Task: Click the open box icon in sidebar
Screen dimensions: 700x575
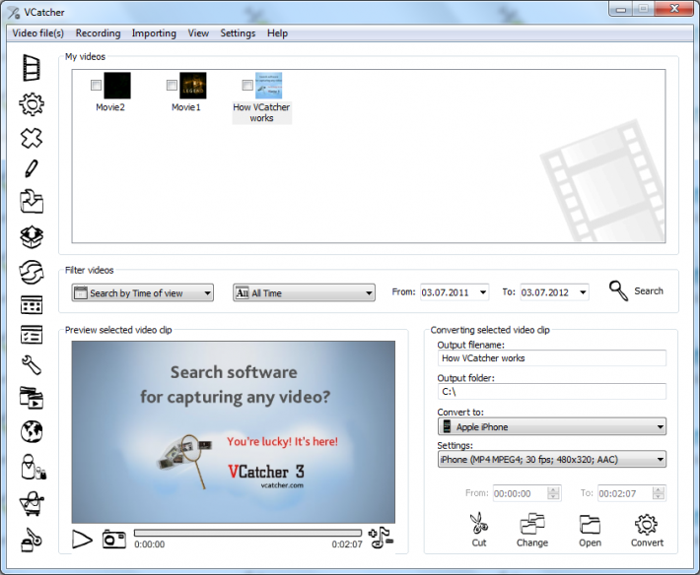Action: pos(32,236)
